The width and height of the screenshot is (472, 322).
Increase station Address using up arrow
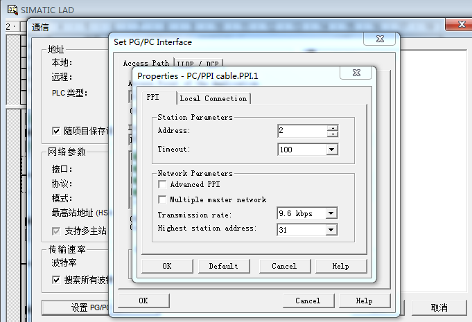333,127
